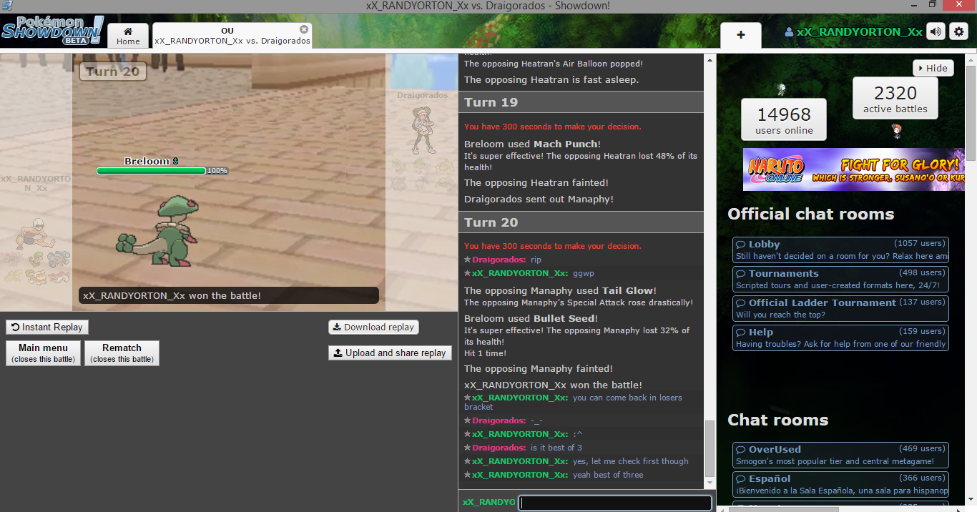Viewport: 977px width, 512px height.
Task: Click the Turn 20 label on battlefield
Action: [x=113, y=72]
